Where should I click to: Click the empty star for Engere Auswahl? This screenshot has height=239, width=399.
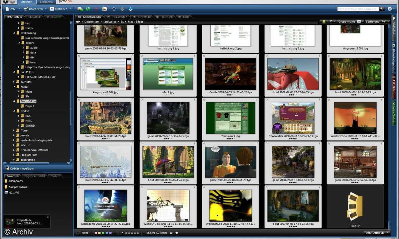(171, 233)
